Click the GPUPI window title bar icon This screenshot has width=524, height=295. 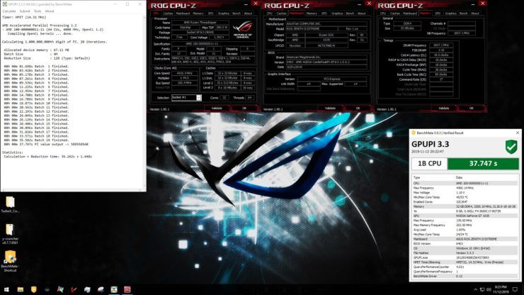(5, 4)
